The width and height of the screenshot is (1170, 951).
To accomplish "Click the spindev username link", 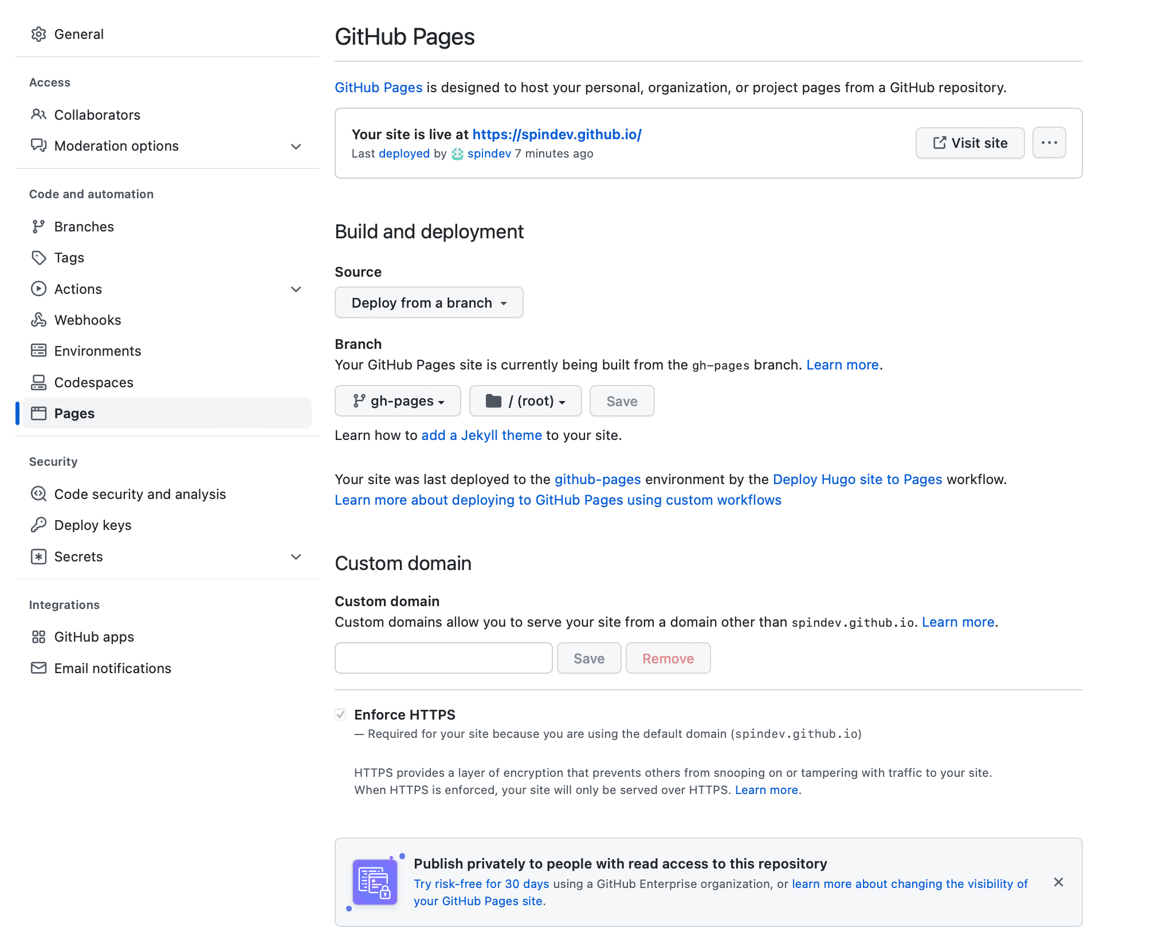I will tap(489, 154).
